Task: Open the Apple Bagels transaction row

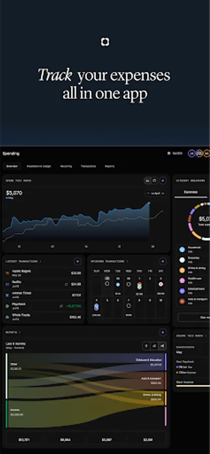Action: click(43, 273)
